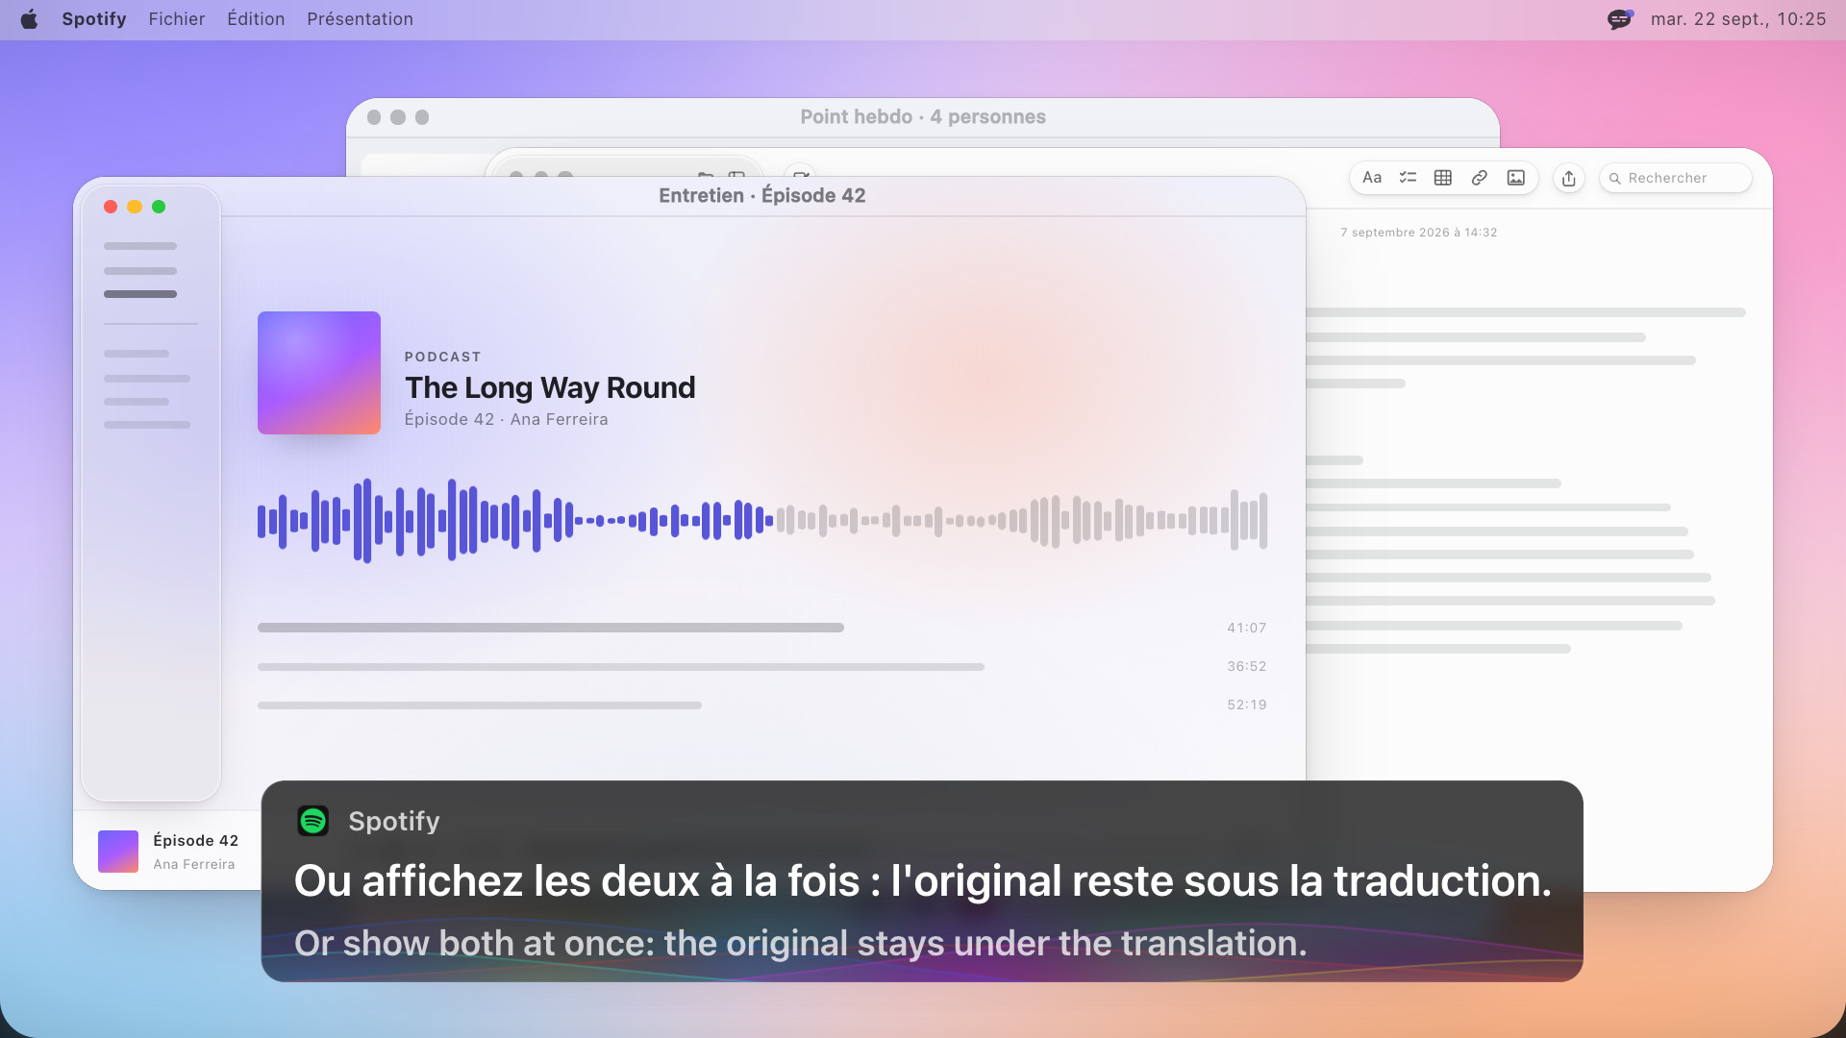Screen dimensions: 1846x1038
Task: Click the Spotify icon in the caption panel
Action: coord(313,821)
